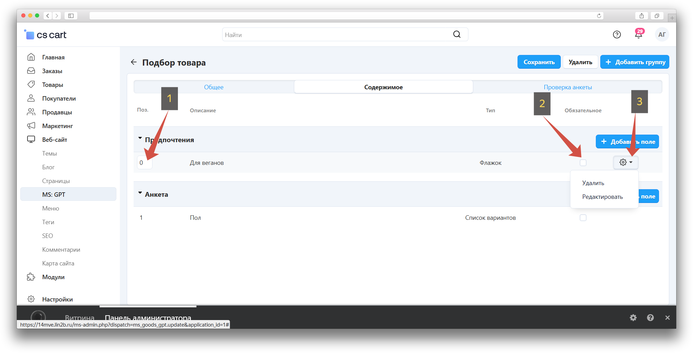The image size is (693, 353).
Task: Toggle required checkbox for Пол field
Action: point(583,218)
